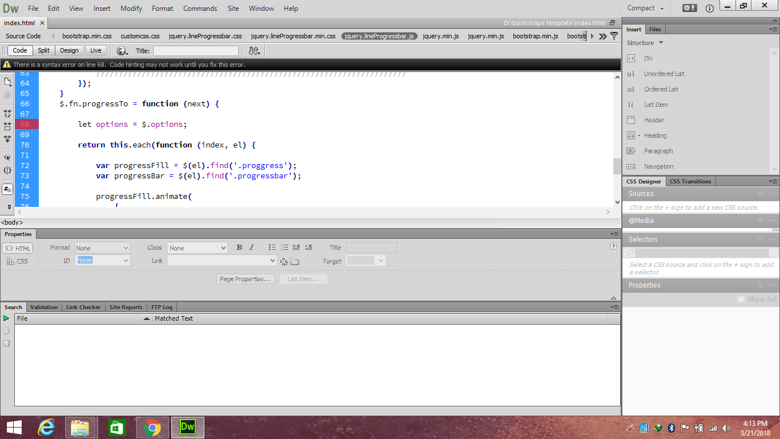Open Google Chrome from the taskbar
Screen dimensions: 780x439
coord(152,427)
